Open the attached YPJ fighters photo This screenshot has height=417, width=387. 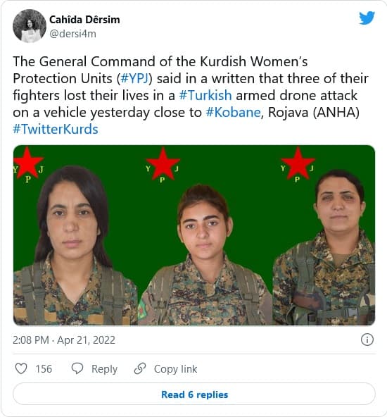tap(194, 235)
